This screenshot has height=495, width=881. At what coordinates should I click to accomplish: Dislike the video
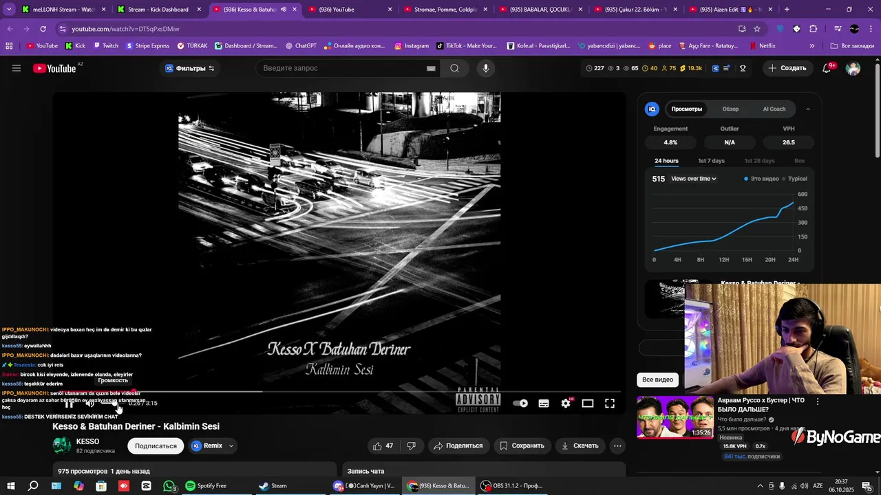point(412,445)
